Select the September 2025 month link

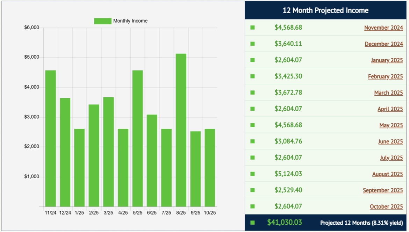click(x=383, y=190)
